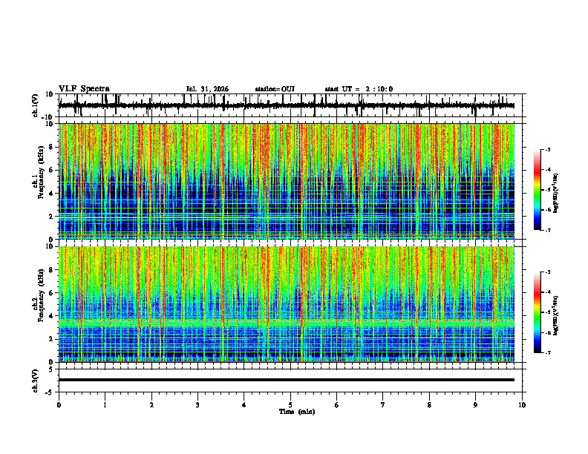
Task: Click the green 3.5 kHz noise band in ch.2 spectrogram
Action: [287, 322]
